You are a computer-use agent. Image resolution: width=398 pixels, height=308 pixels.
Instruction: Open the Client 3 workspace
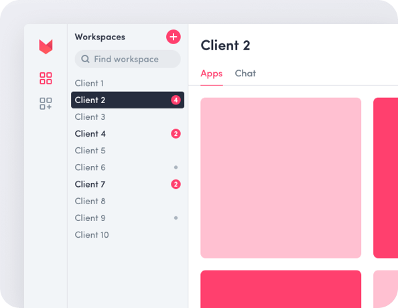click(128, 117)
